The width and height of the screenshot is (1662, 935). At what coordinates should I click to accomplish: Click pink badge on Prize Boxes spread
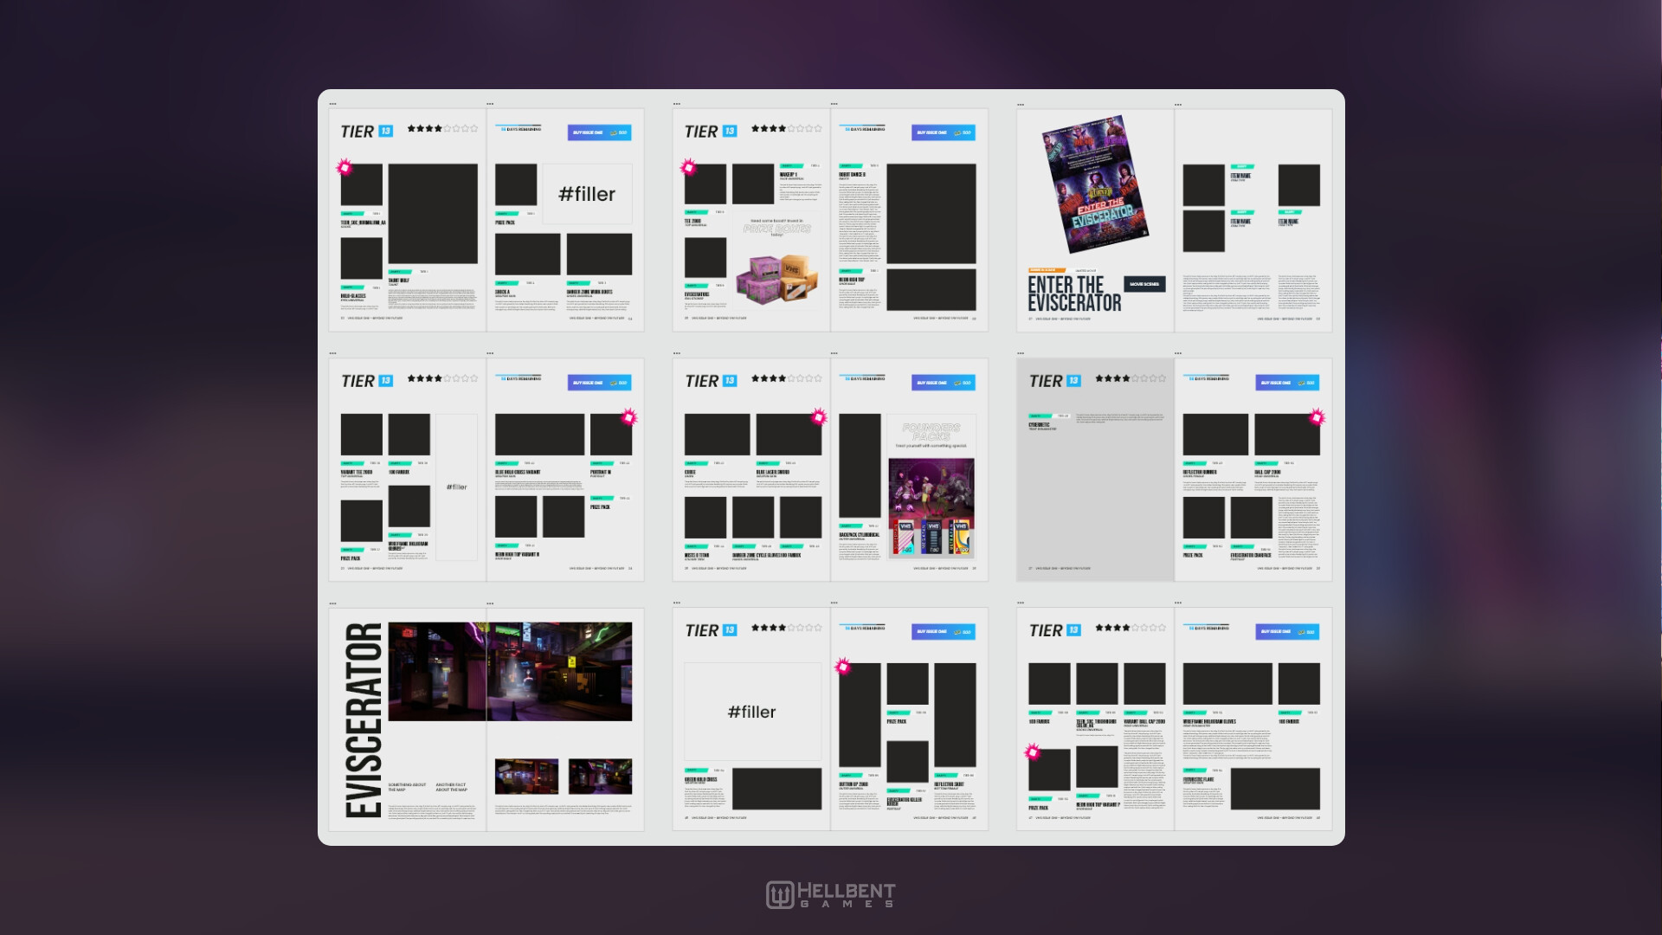click(x=688, y=167)
